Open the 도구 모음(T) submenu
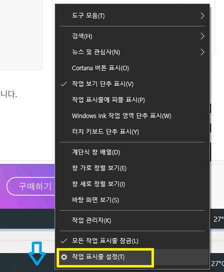The width and height of the screenshot is (224, 272). tap(132, 16)
